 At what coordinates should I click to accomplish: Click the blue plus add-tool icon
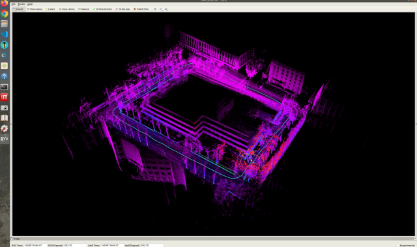click(155, 9)
